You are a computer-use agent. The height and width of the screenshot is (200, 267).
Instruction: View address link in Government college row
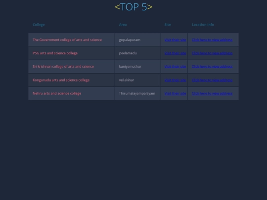click(x=212, y=40)
